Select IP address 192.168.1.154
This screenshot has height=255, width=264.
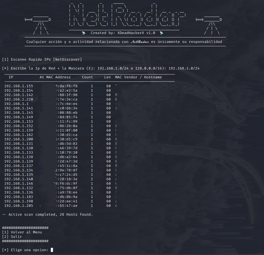click(19, 91)
